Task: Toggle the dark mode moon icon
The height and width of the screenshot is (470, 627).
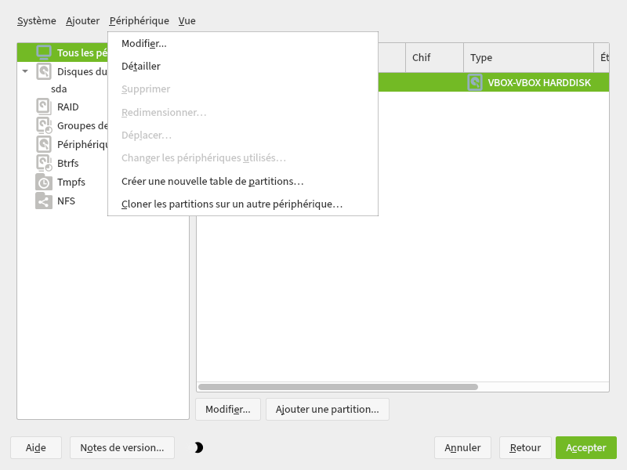Action: [x=198, y=447]
